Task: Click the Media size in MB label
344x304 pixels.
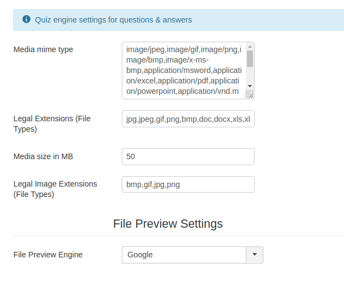Action: point(43,156)
